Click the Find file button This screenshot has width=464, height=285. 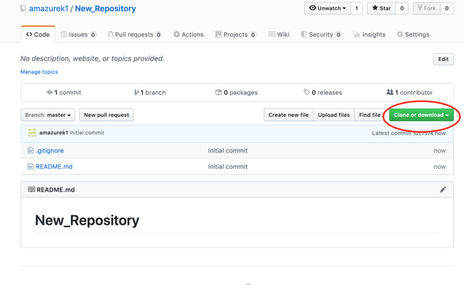click(x=370, y=115)
